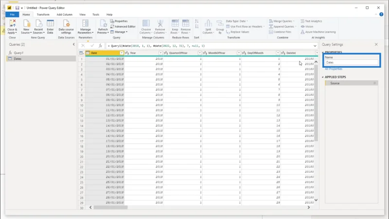Open the New Source icon
Image resolution: width=389 pixels, height=219 pixels.
tap(26, 27)
